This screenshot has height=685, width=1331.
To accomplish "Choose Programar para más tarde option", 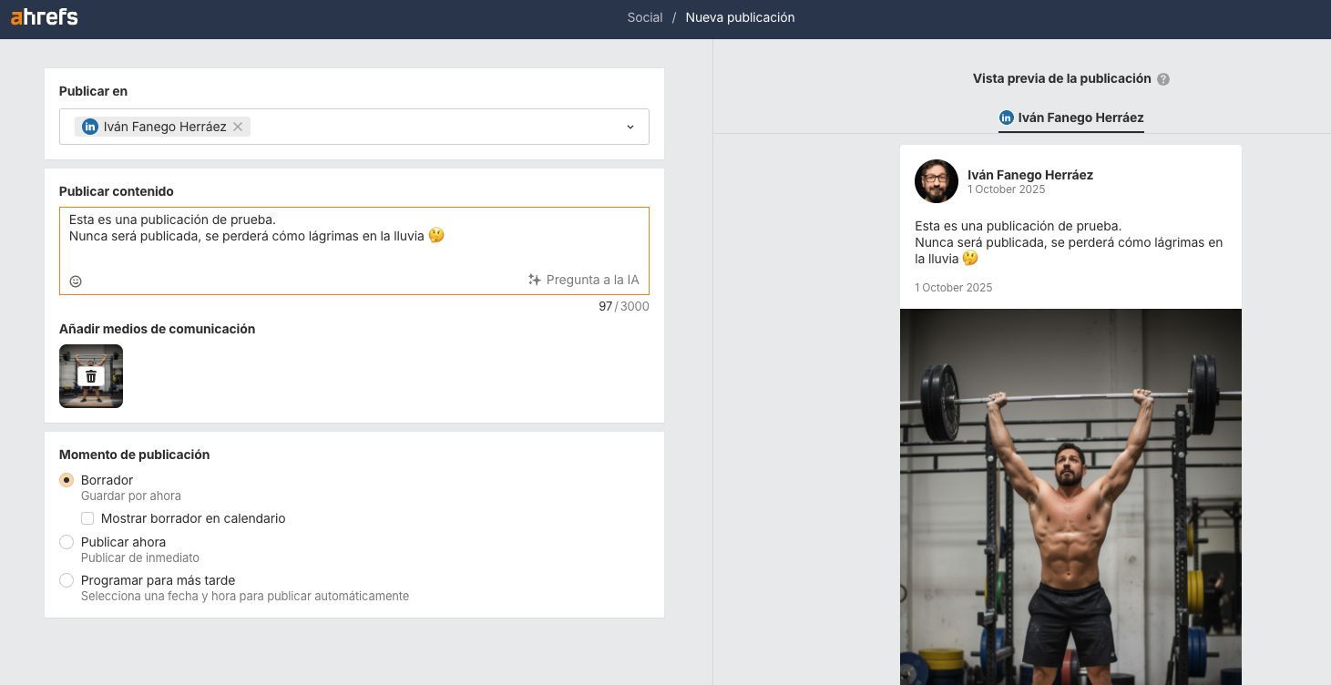I will pyautogui.click(x=67, y=580).
